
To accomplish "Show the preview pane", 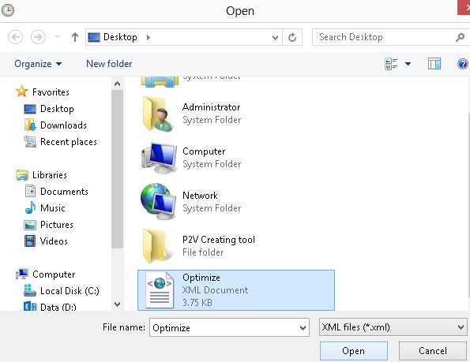I will [x=434, y=64].
